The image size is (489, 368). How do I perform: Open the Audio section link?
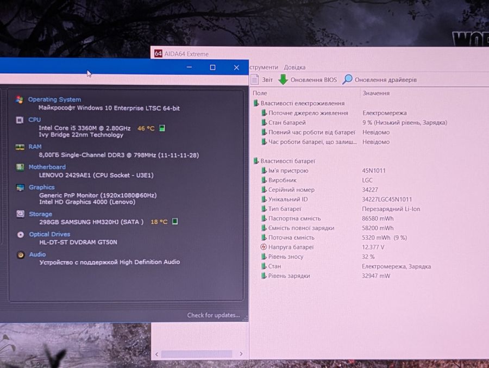click(37, 254)
